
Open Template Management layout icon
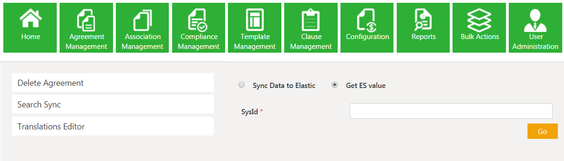click(255, 20)
